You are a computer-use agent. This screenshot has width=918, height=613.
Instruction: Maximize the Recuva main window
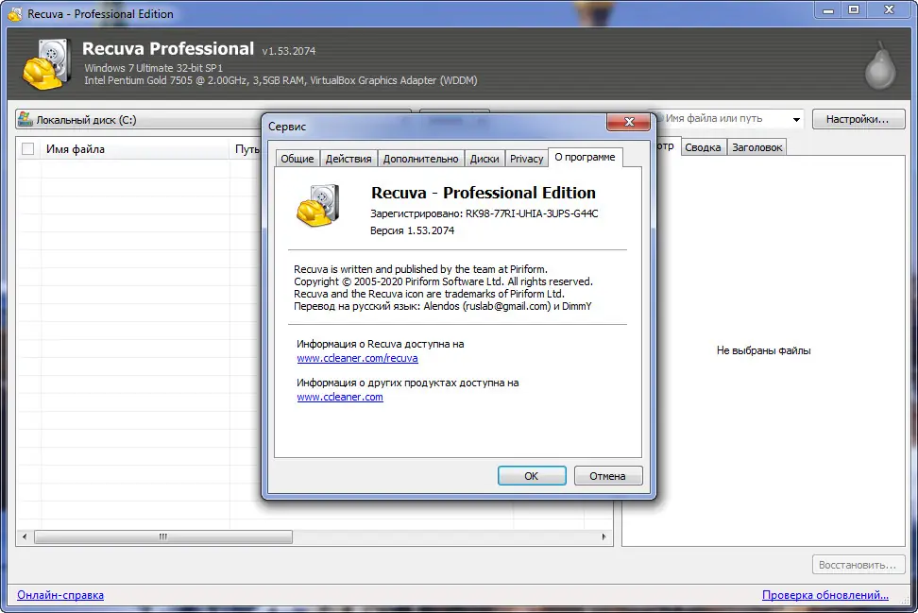click(x=854, y=10)
